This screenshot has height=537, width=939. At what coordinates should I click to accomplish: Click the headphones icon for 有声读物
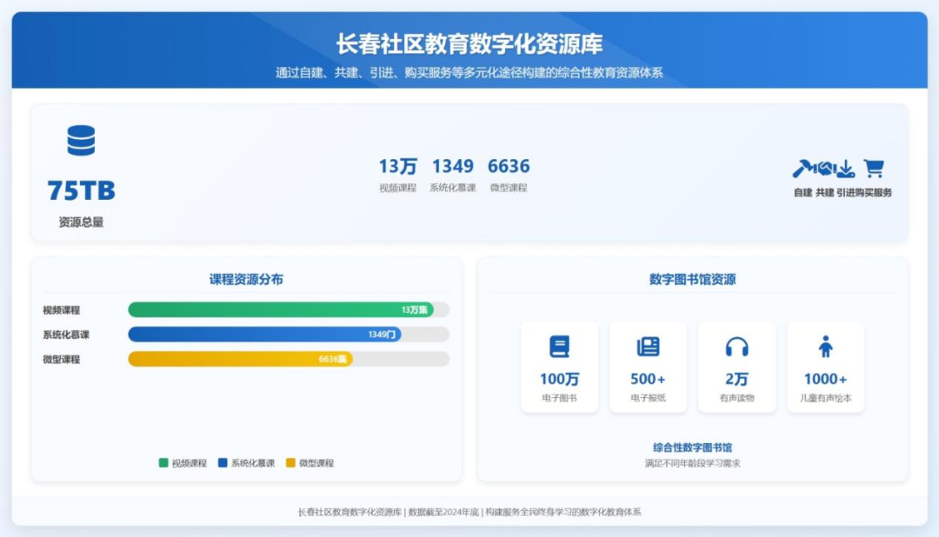coord(736,347)
